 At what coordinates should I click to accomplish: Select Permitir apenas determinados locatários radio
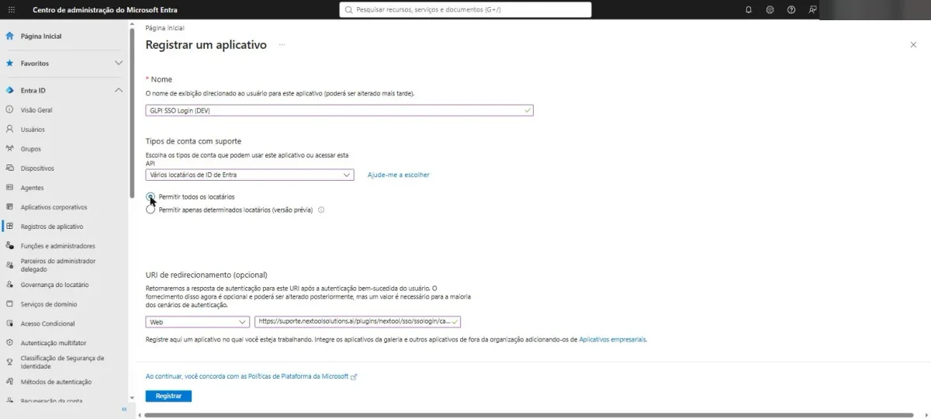pyautogui.click(x=151, y=209)
